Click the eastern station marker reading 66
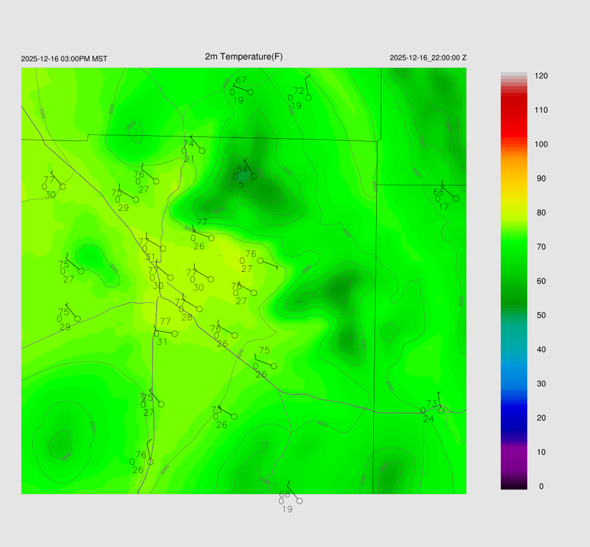The height and width of the screenshot is (547, 590). pos(456,199)
